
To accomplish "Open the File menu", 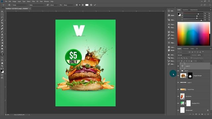I will (x=6, y=1).
